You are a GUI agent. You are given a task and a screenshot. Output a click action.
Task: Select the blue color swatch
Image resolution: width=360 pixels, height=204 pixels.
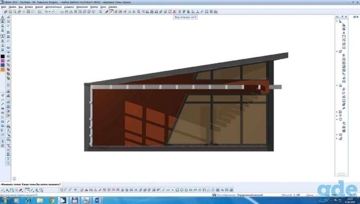3,65
